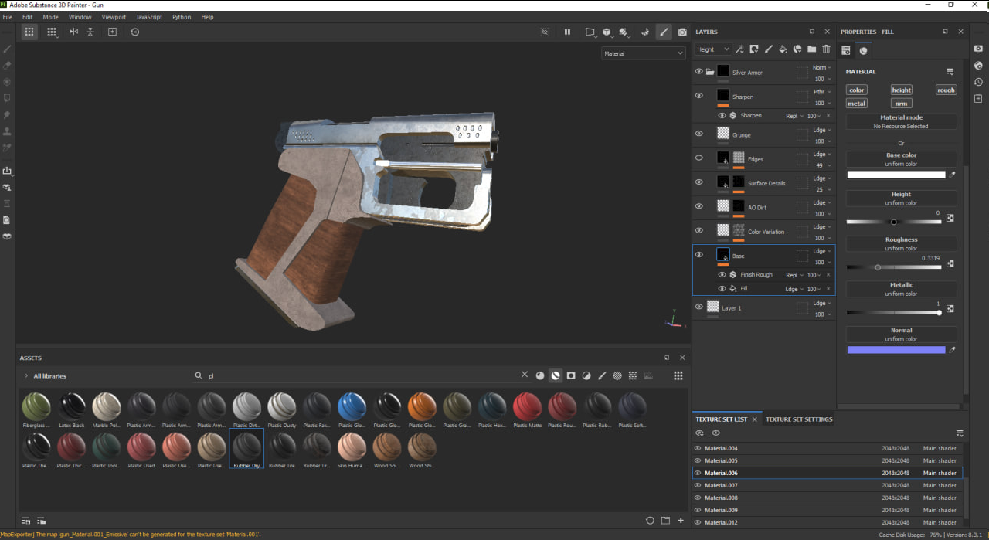The width and height of the screenshot is (989, 540).
Task: Add fill layer using the paint bucket icon
Action: pyautogui.click(x=783, y=49)
